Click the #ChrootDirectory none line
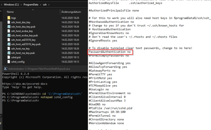The width and height of the screenshot is (211, 130). click(x=106, y=119)
